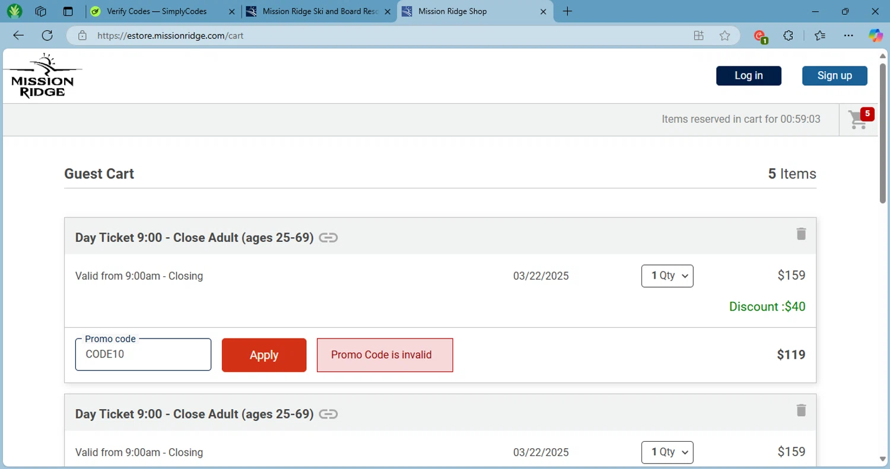Open the red extension icon with badge 1
The image size is (890, 469).
[x=759, y=36]
